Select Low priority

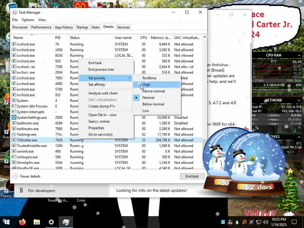(x=157, y=111)
